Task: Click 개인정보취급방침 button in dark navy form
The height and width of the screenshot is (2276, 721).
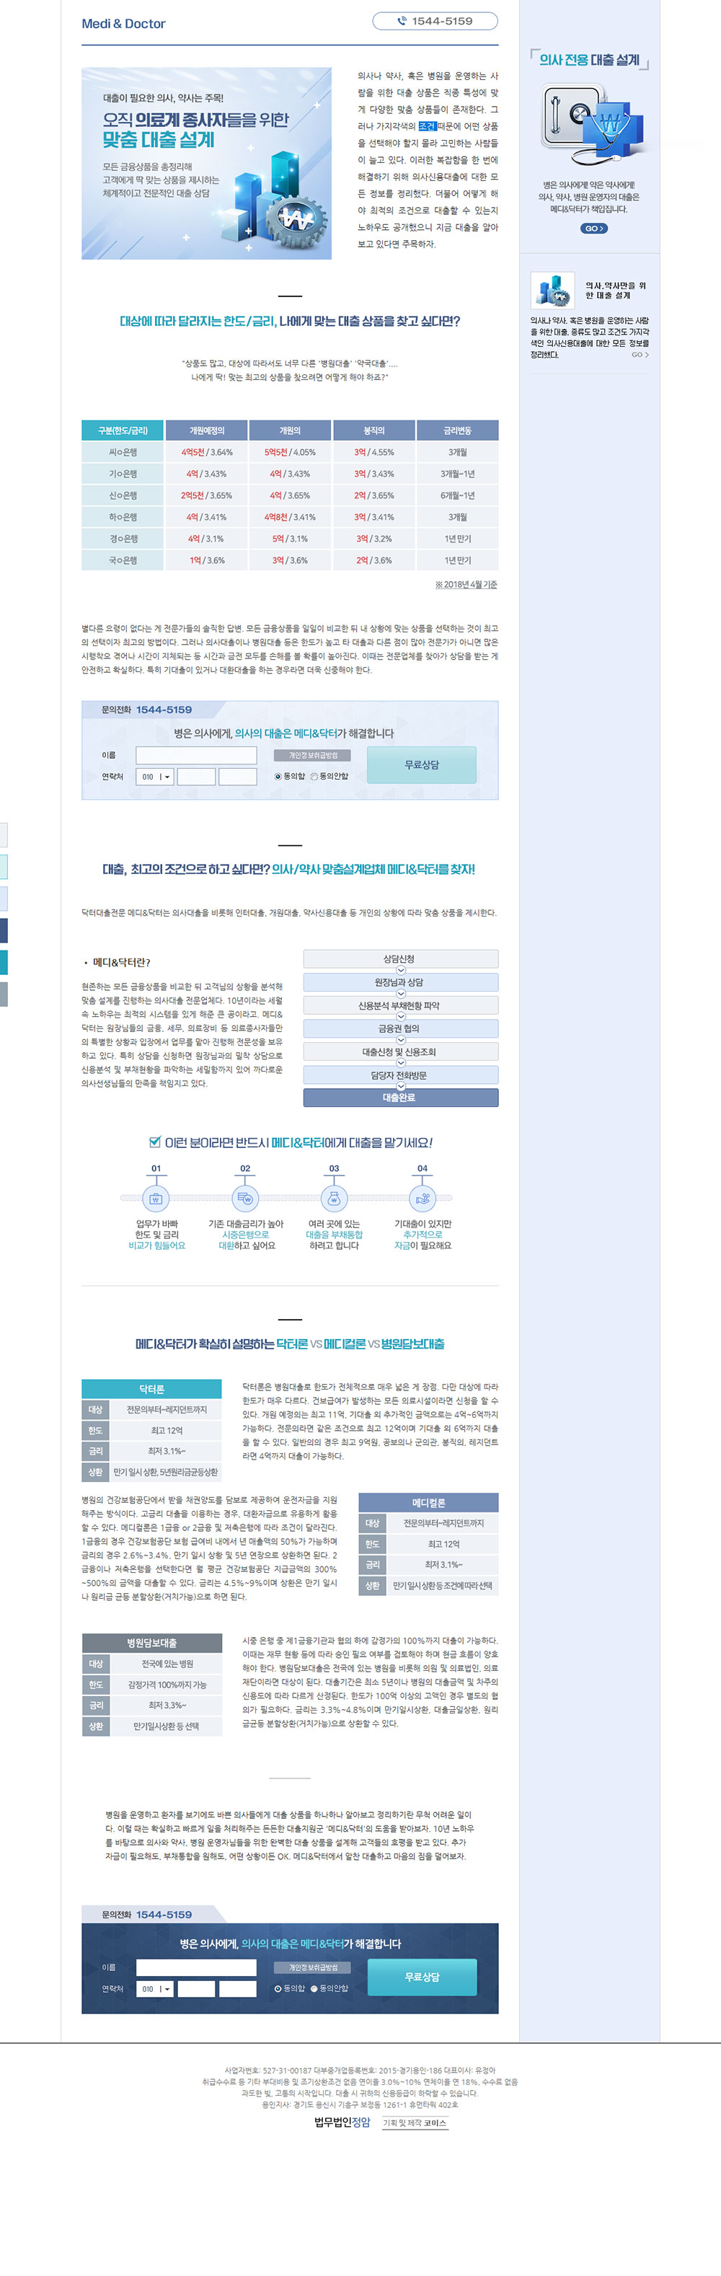Action: (312, 1967)
